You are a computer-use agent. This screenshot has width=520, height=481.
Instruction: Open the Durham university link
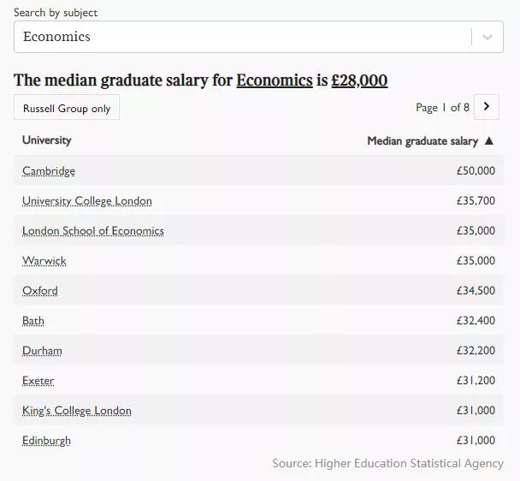click(42, 351)
